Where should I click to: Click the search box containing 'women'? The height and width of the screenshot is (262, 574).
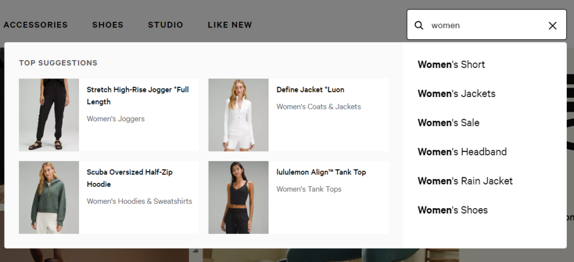tap(487, 25)
